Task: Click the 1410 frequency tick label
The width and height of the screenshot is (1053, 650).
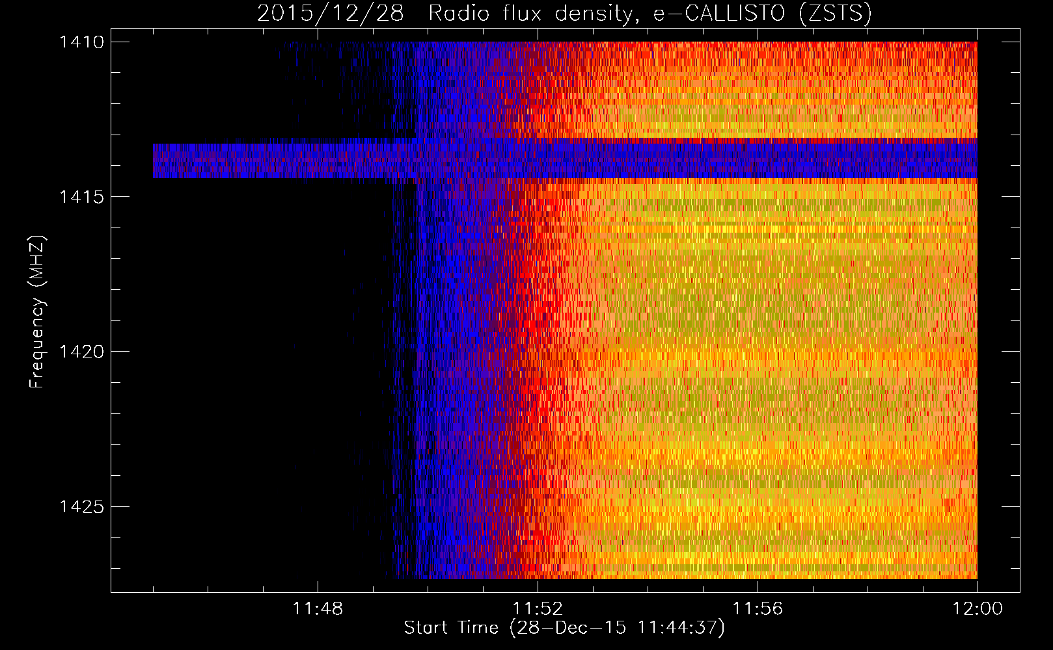Action: pos(81,42)
